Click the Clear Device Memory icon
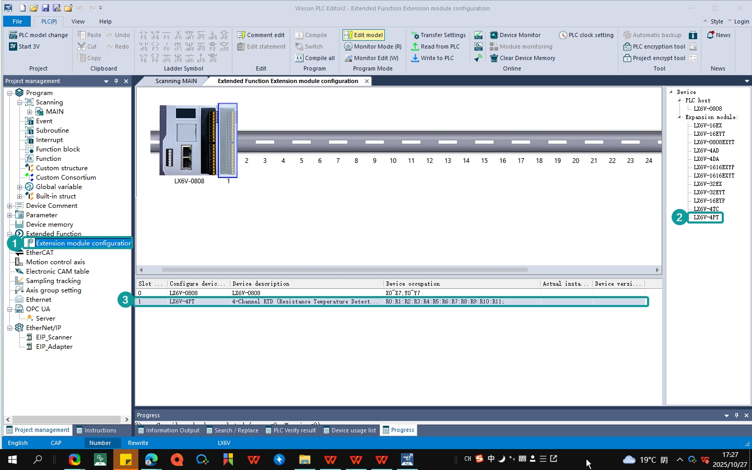This screenshot has width=752, height=470. 494,58
